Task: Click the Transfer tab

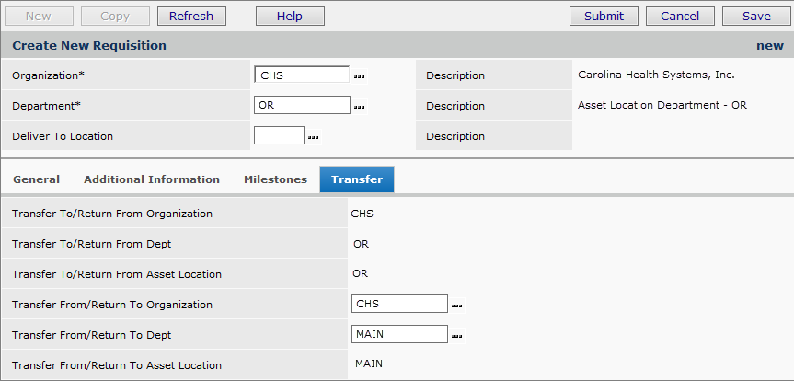Action: pyautogui.click(x=357, y=179)
